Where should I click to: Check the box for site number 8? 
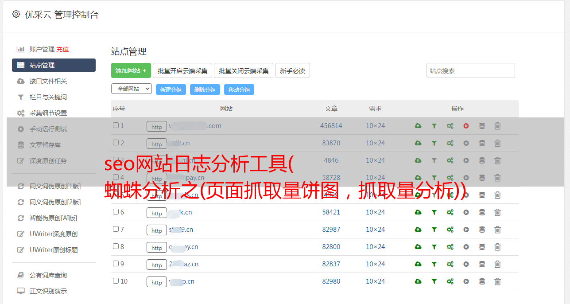(x=116, y=246)
